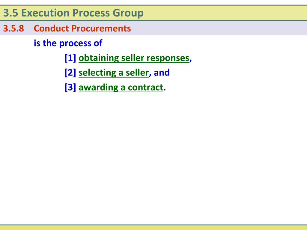This screenshot has width=307, height=230.
Task: Select the '[1]' list marker
Action: pos(70,58)
